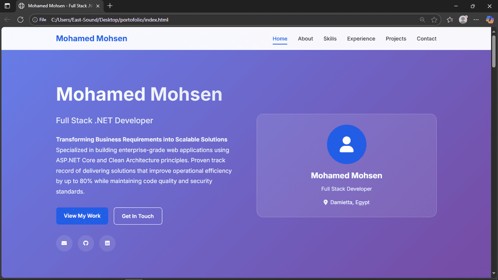
Task: Open the email icon link in hero section
Action: pos(64,243)
